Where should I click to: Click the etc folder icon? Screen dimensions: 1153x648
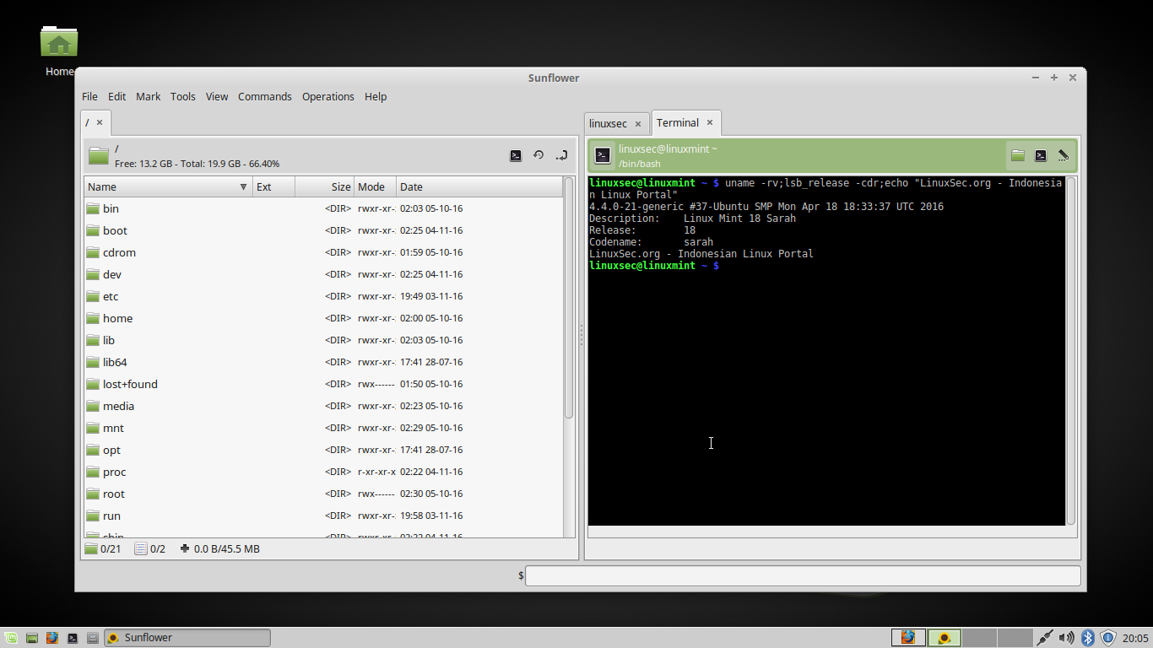coord(93,296)
